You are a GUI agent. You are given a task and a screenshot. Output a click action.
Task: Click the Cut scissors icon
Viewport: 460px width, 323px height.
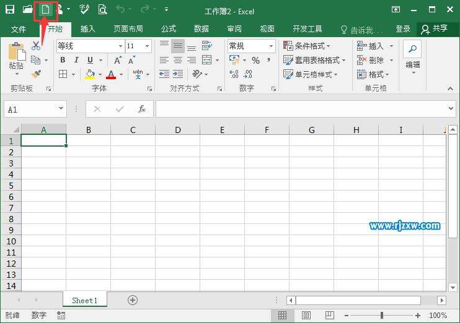36,45
